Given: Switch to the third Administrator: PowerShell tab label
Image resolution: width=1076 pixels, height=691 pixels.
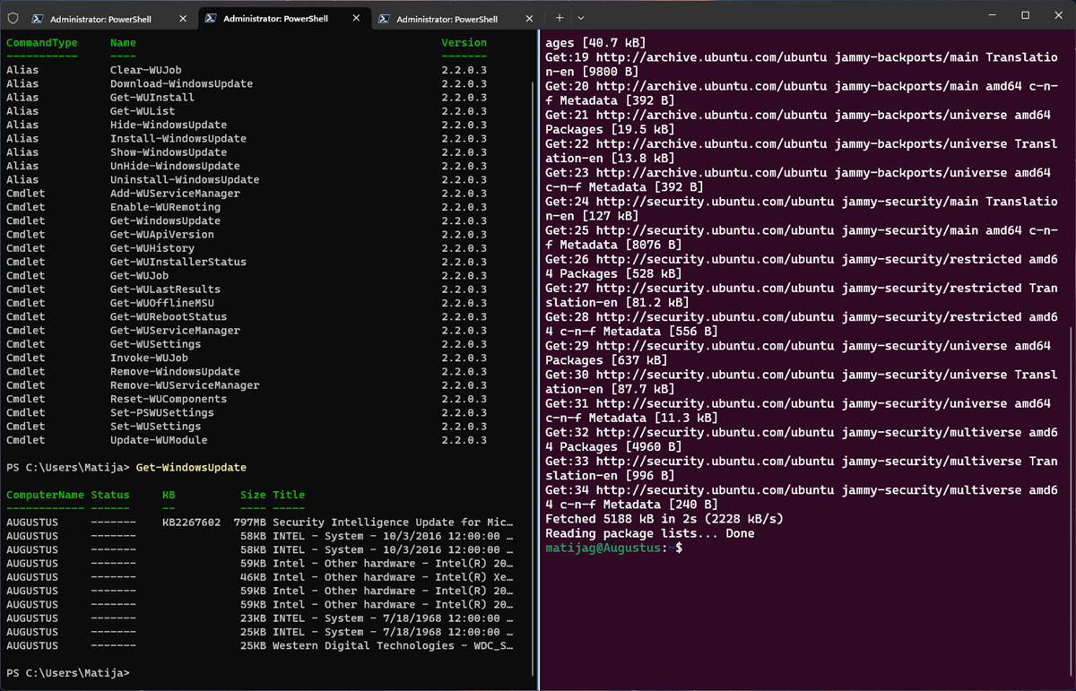Looking at the screenshot, I should pos(447,19).
